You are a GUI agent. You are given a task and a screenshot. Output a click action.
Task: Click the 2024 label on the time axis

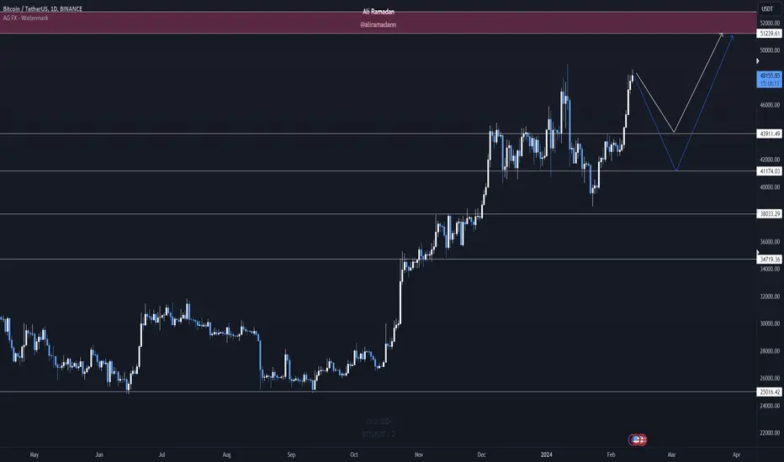(547, 454)
